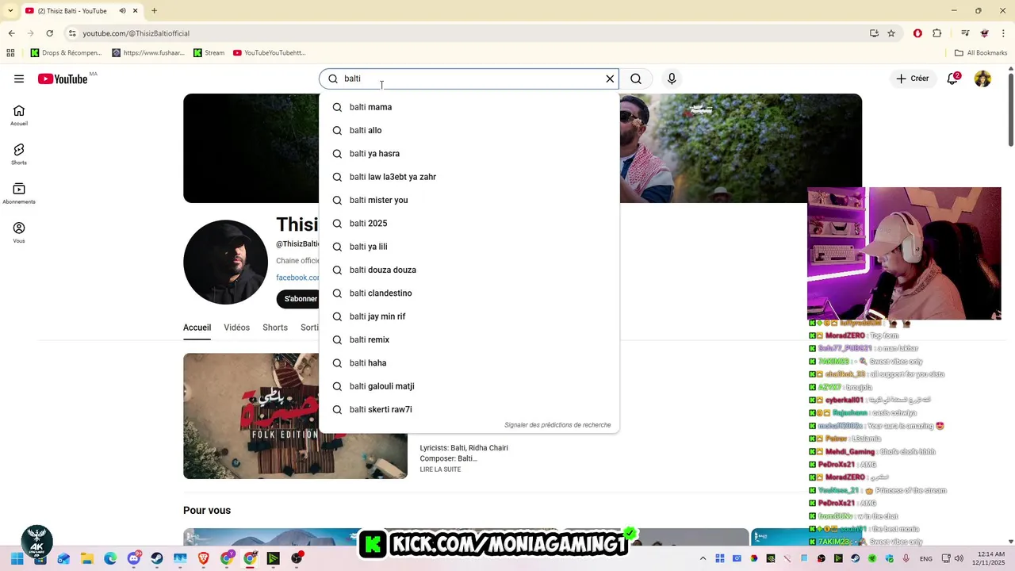Click the S'abonner button

[298, 299]
